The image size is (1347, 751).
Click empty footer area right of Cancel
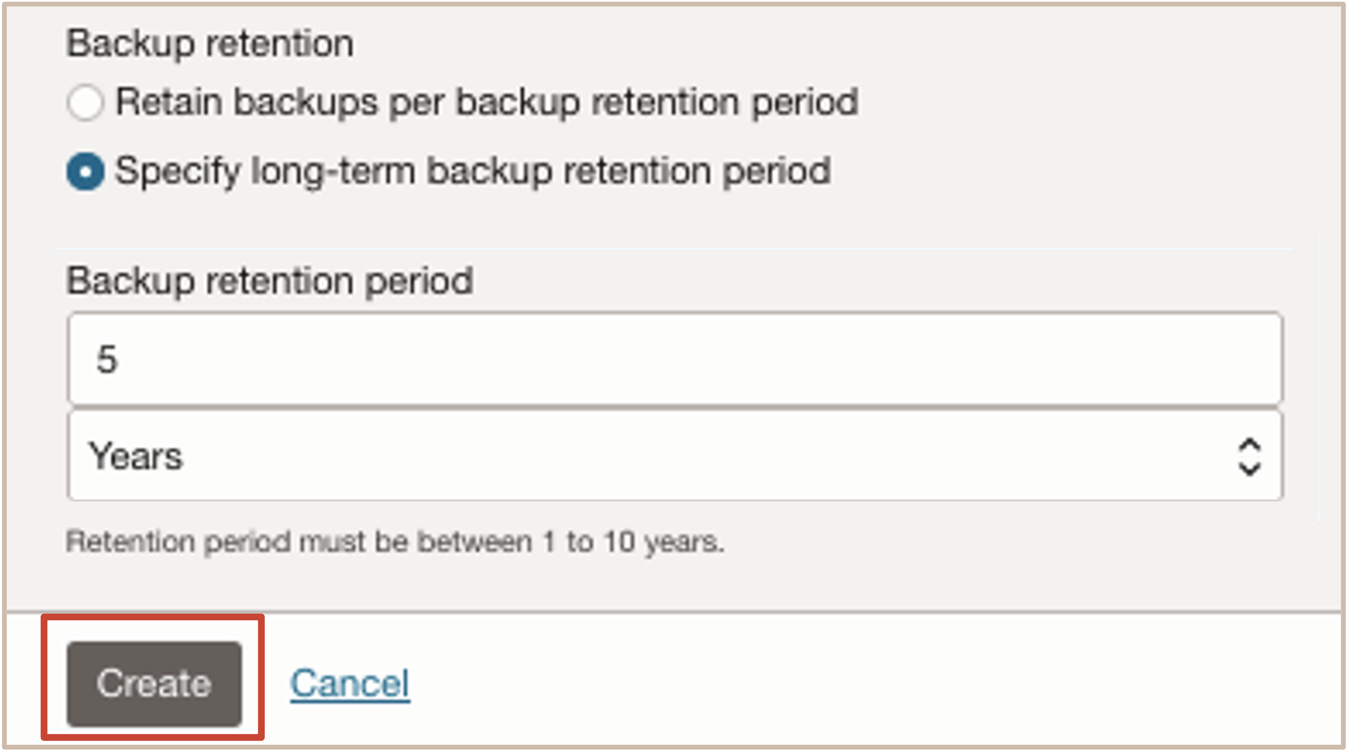click(863, 684)
